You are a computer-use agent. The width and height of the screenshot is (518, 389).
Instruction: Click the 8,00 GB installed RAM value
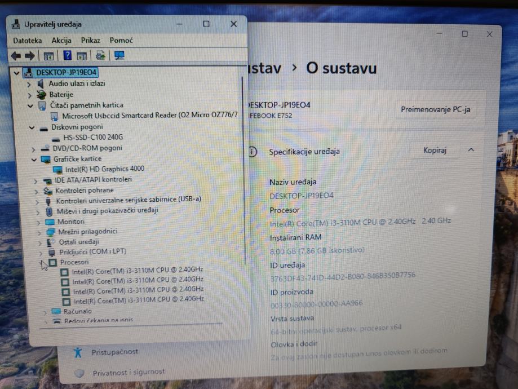pyautogui.click(x=317, y=251)
